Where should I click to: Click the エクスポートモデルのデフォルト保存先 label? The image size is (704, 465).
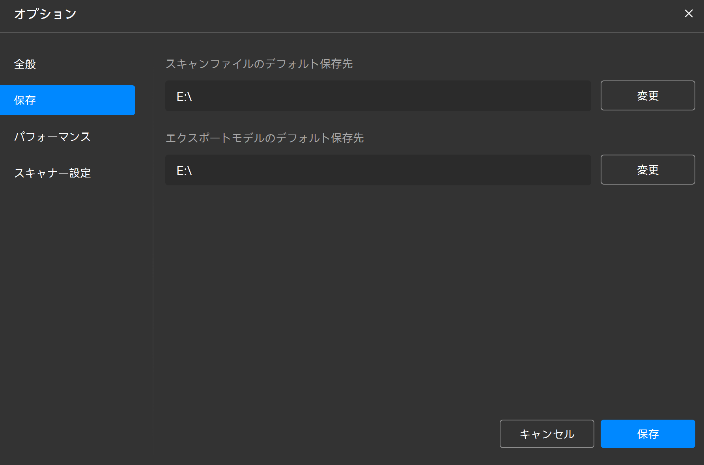[264, 138]
